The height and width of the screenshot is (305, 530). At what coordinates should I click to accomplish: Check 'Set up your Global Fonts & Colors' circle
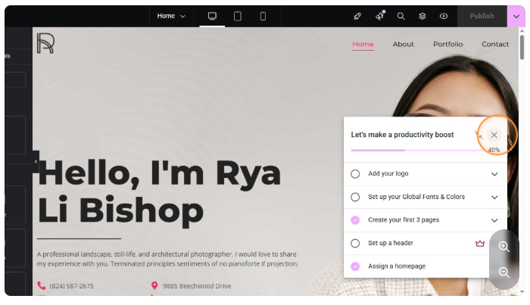pyautogui.click(x=355, y=197)
